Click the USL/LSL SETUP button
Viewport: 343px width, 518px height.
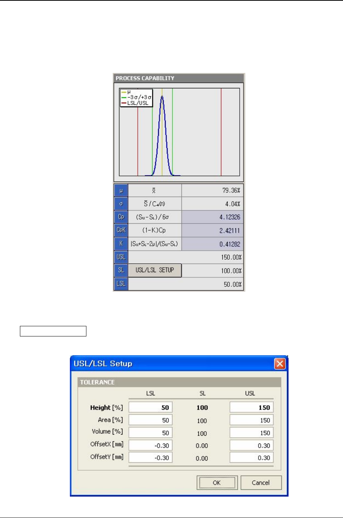155,270
